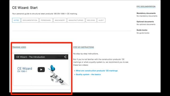Click the 'Mandatory documents' label
The image size is (170, 96).
point(146,13)
